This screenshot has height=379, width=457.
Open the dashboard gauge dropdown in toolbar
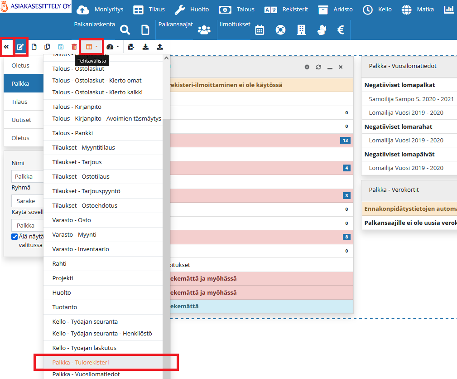pyautogui.click(x=112, y=47)
